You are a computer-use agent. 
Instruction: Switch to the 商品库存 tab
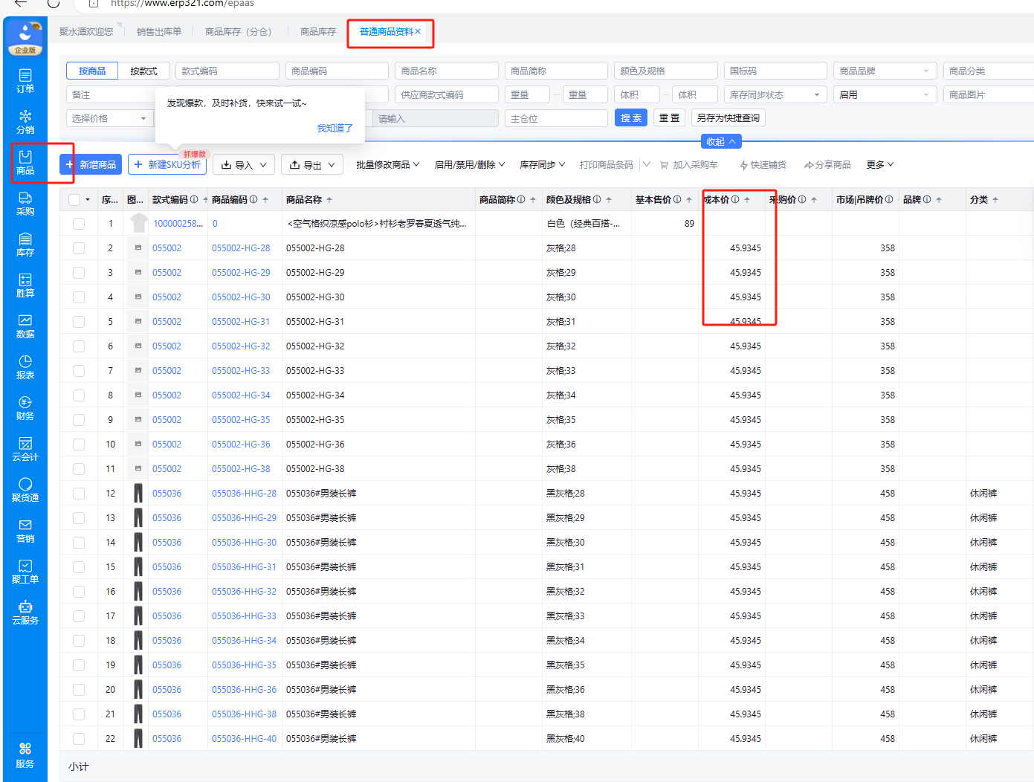pyautogui.click(x=318, y=32)
